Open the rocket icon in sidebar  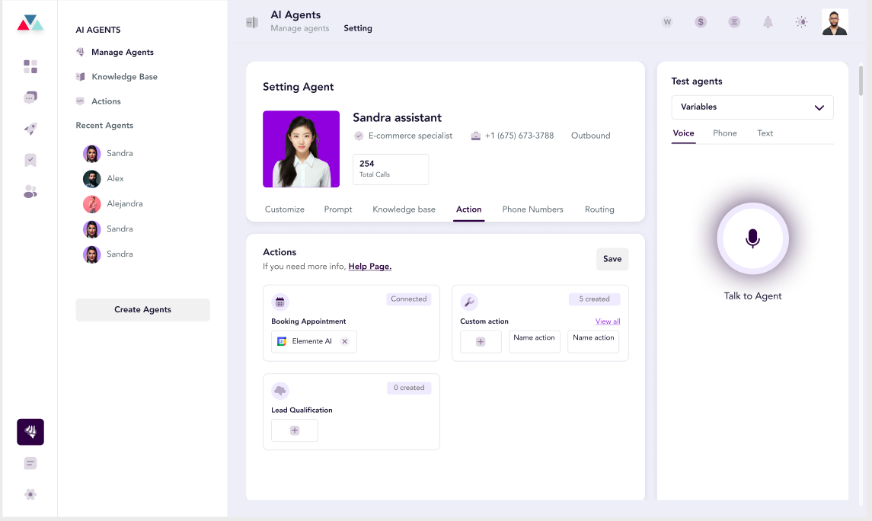(x=30, y=129)
